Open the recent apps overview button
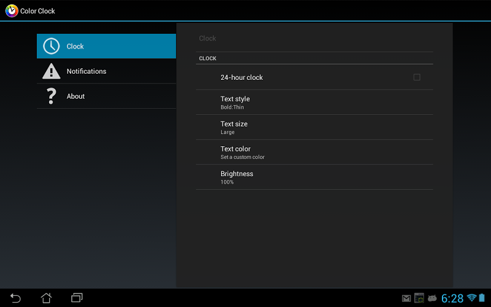Screen dimensions: 491x307 tap(77, 298)
